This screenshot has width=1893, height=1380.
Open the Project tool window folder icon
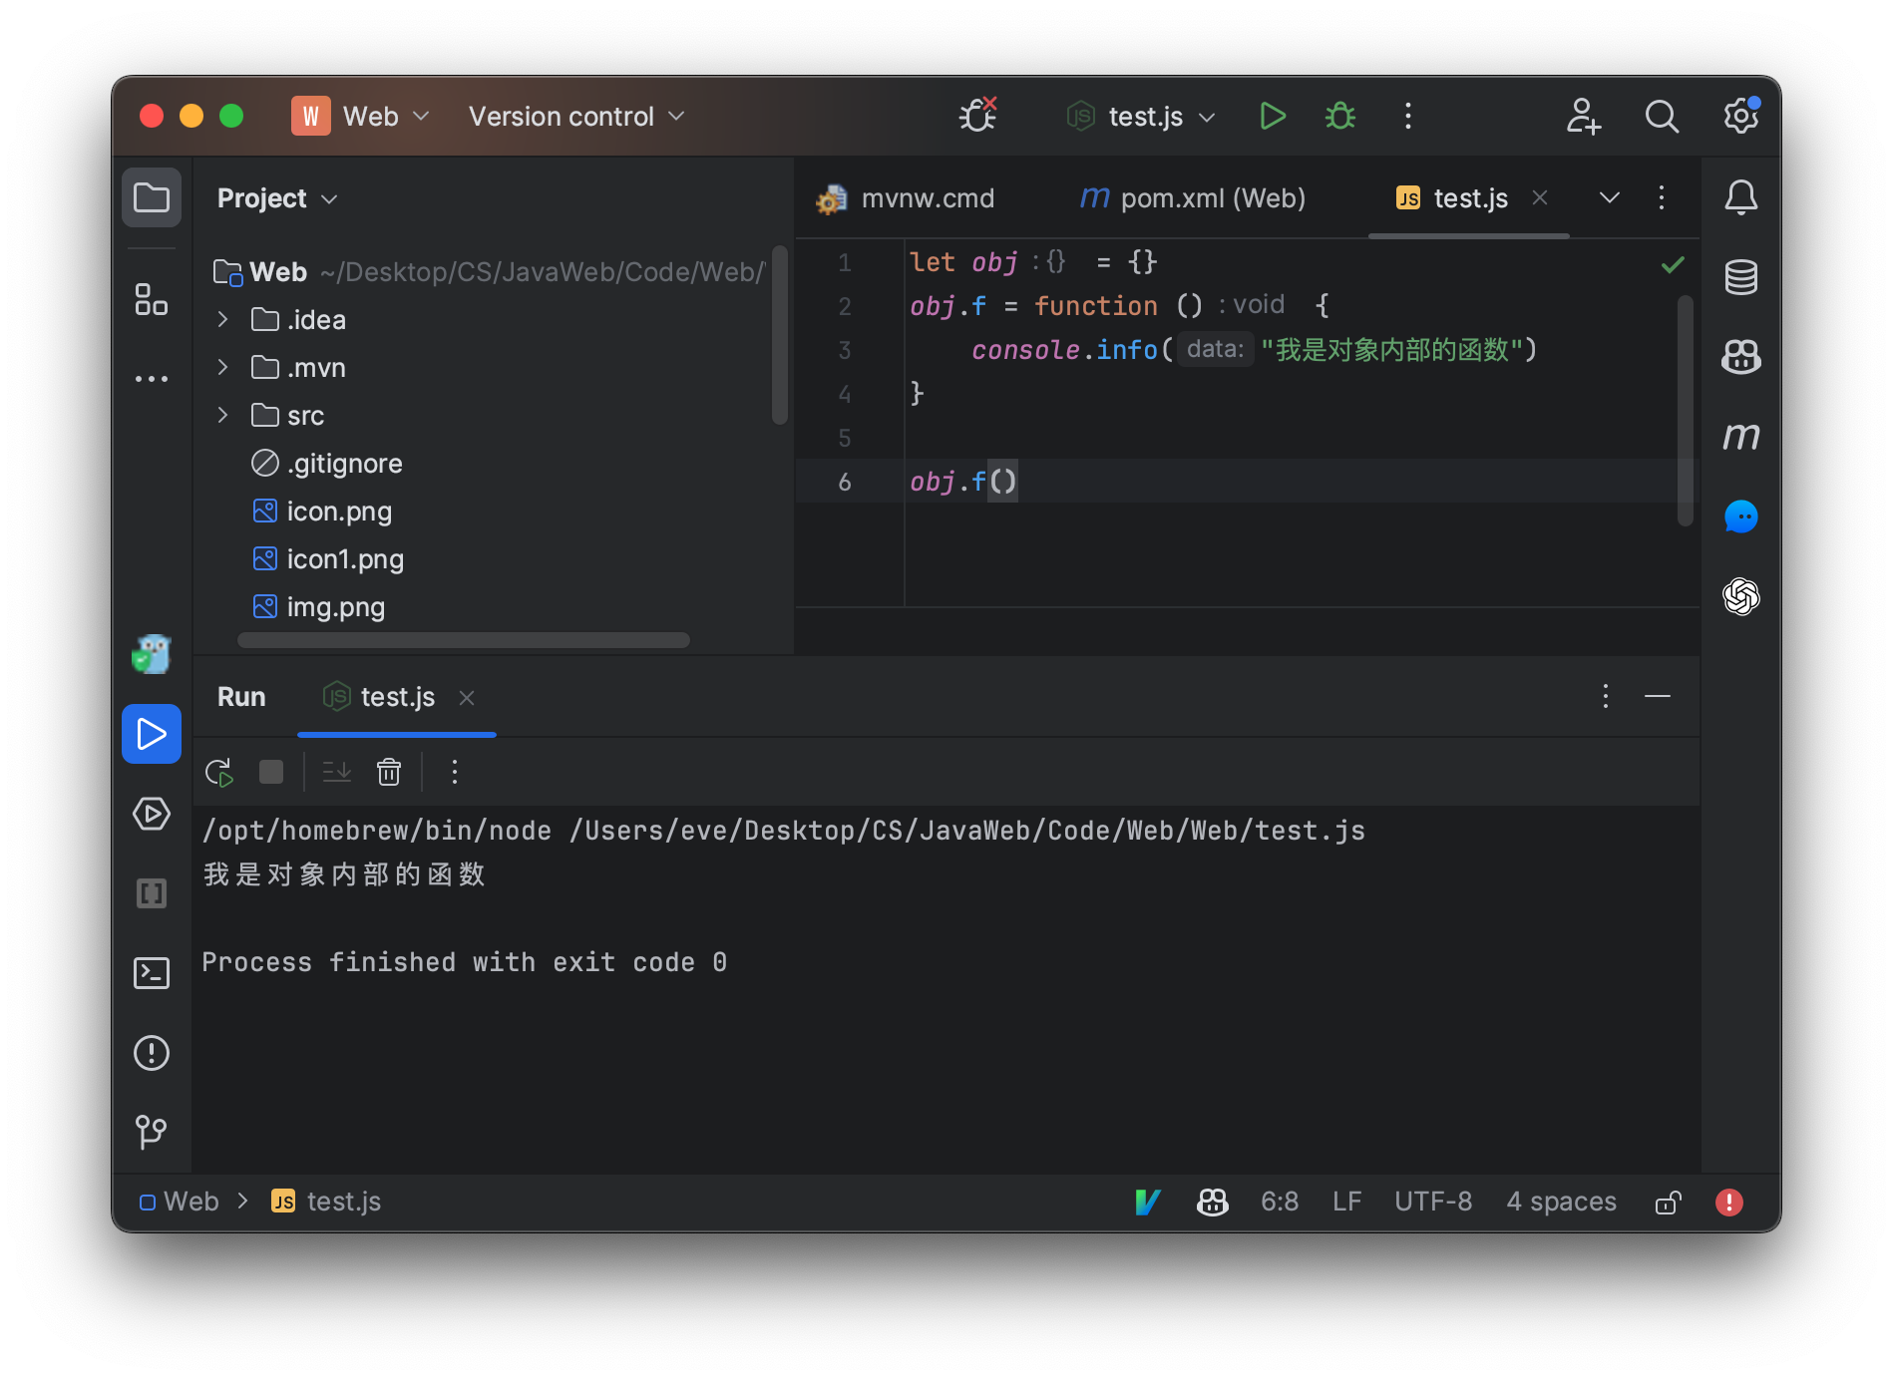click(x=152, y=197)
